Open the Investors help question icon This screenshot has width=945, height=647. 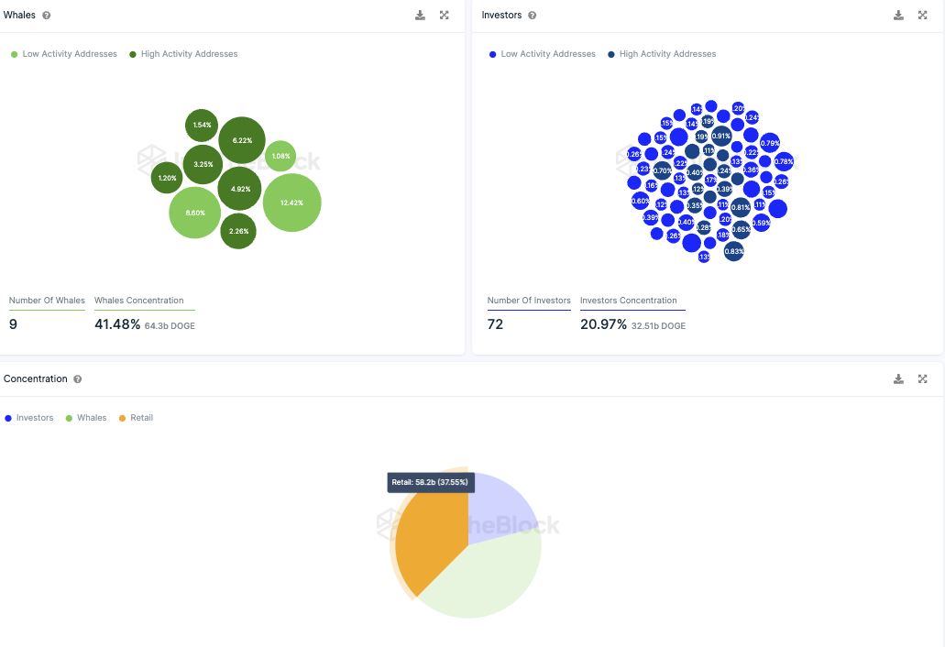coord(533,16)
